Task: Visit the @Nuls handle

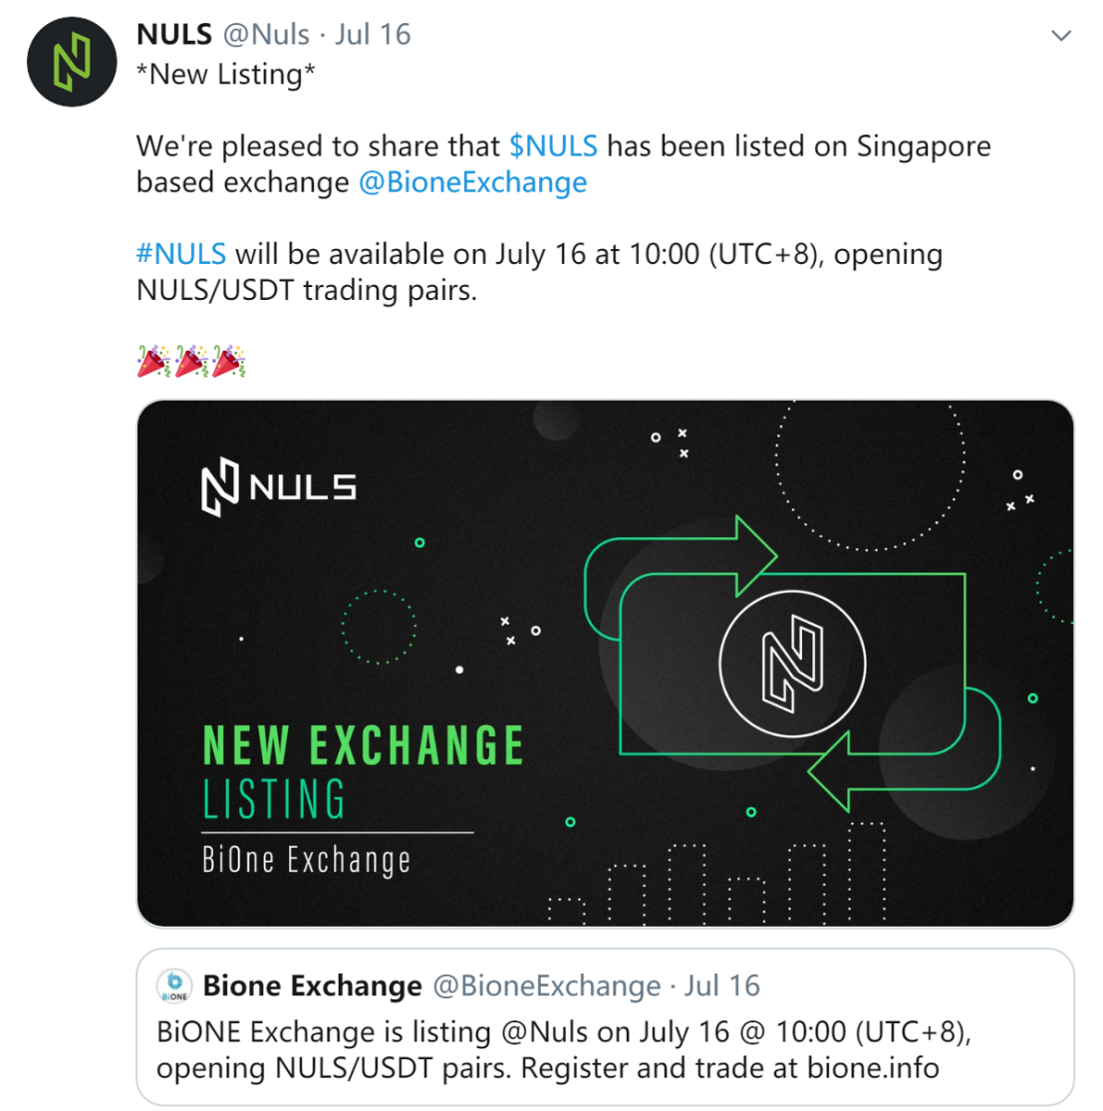Action: (266, 34)
